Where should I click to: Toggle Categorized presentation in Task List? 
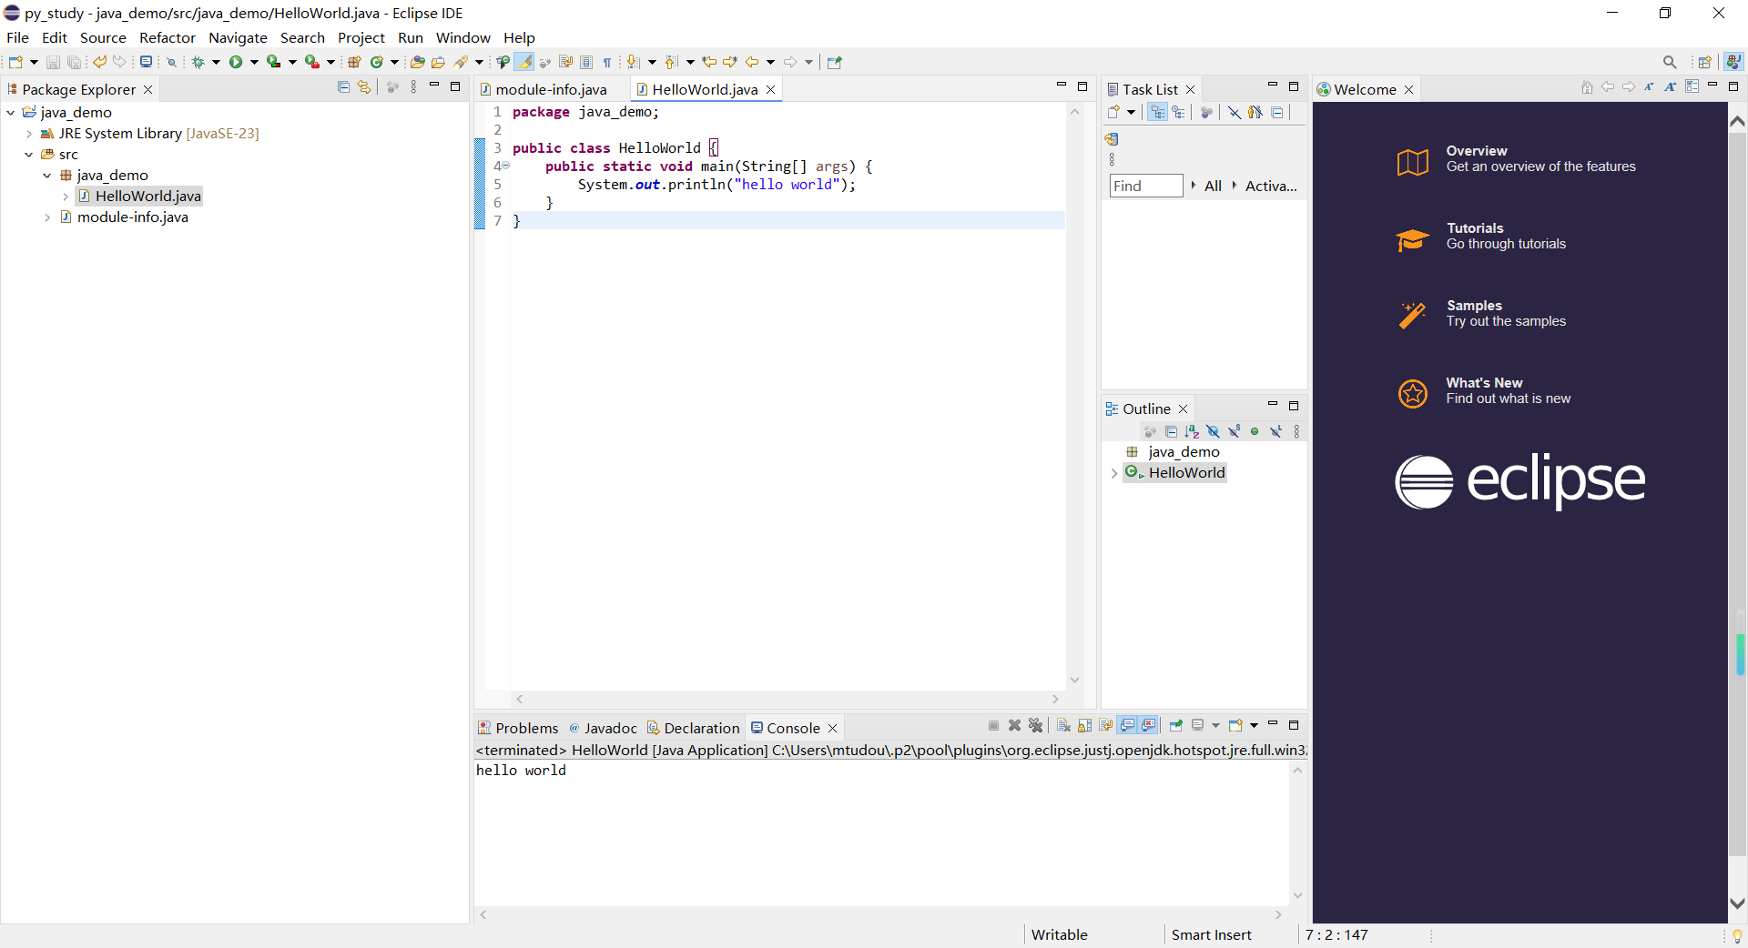[x=1157, y=112]
